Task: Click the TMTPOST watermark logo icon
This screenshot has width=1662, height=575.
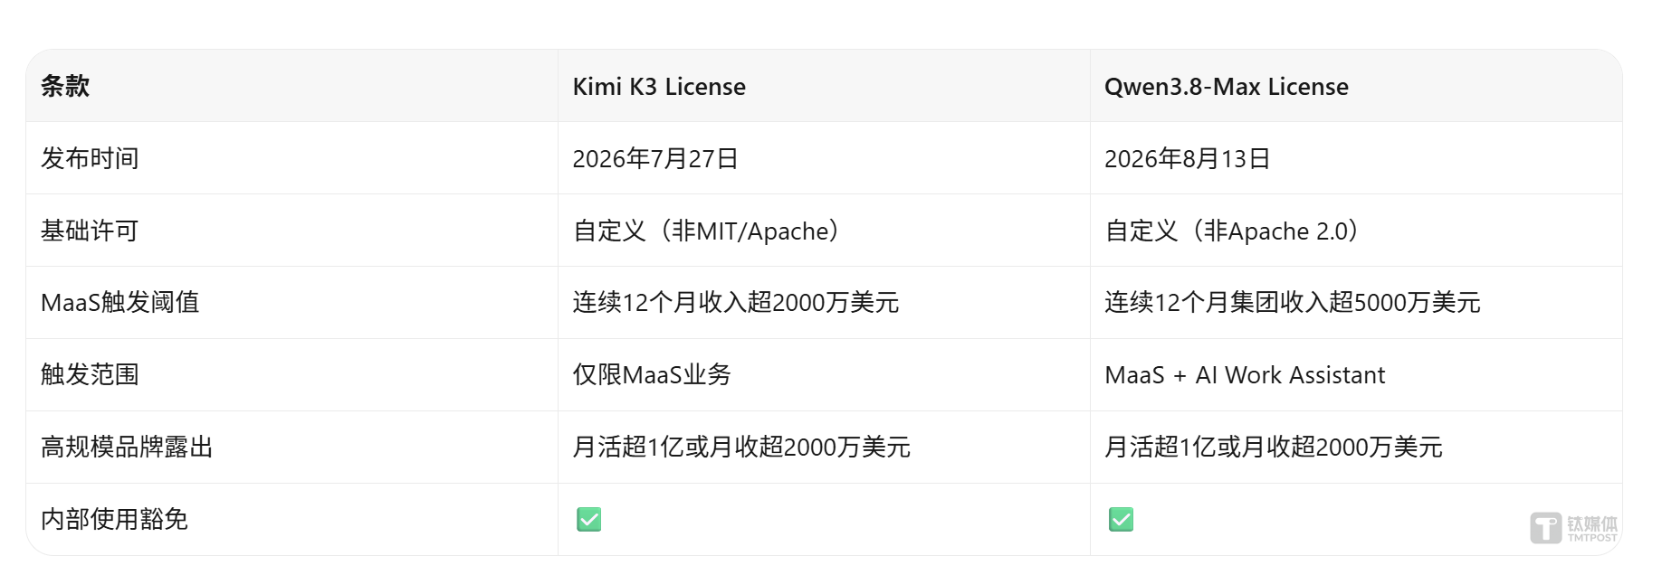Action: click(1545, 527)
